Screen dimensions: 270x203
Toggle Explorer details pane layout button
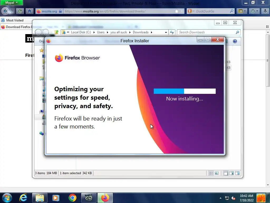(x=232, y=173)
